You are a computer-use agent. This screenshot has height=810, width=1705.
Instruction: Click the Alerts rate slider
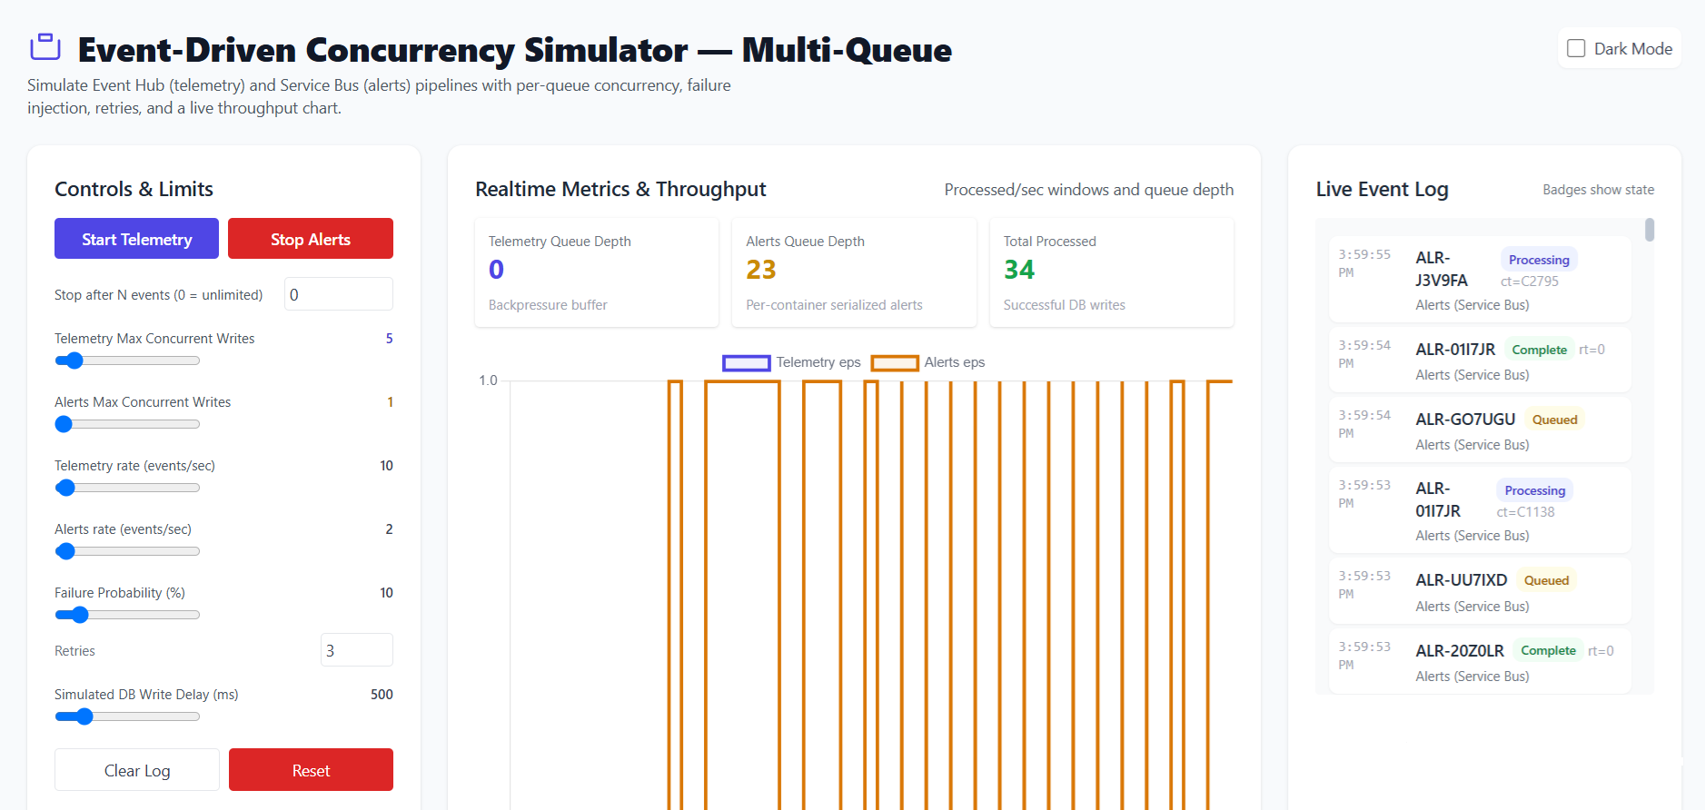(127, 551)
